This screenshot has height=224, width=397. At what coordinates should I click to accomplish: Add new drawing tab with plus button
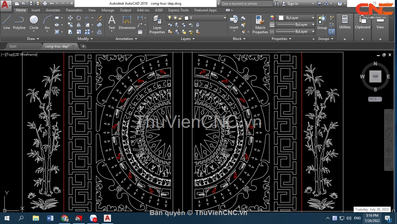[x=83, y=46]
